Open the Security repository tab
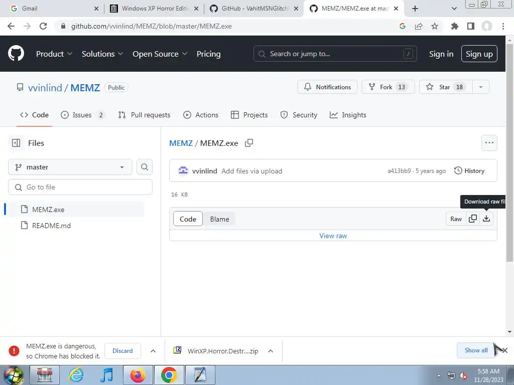 pos(299,115)
